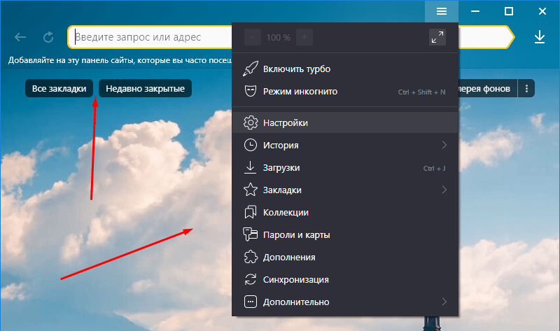Click the settings gear icon in menu
This screenshot has height=331, width=560.
click(x=251, y=122)
